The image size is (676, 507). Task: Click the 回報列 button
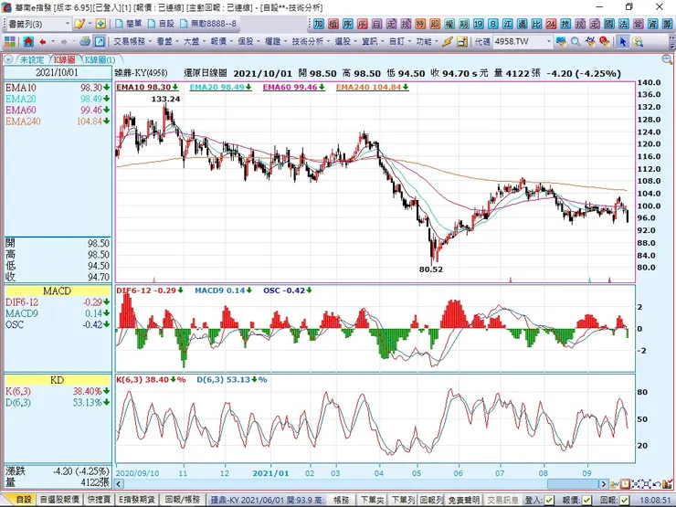(431, 500)
